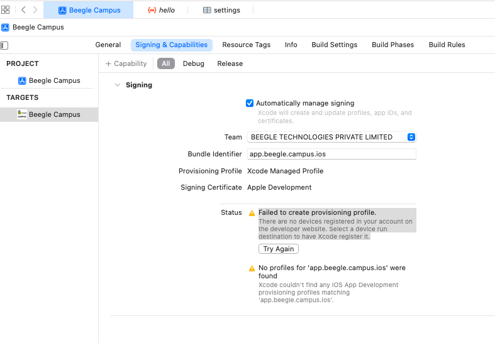Filter capabilities by Release configuration

click(230, 63)
